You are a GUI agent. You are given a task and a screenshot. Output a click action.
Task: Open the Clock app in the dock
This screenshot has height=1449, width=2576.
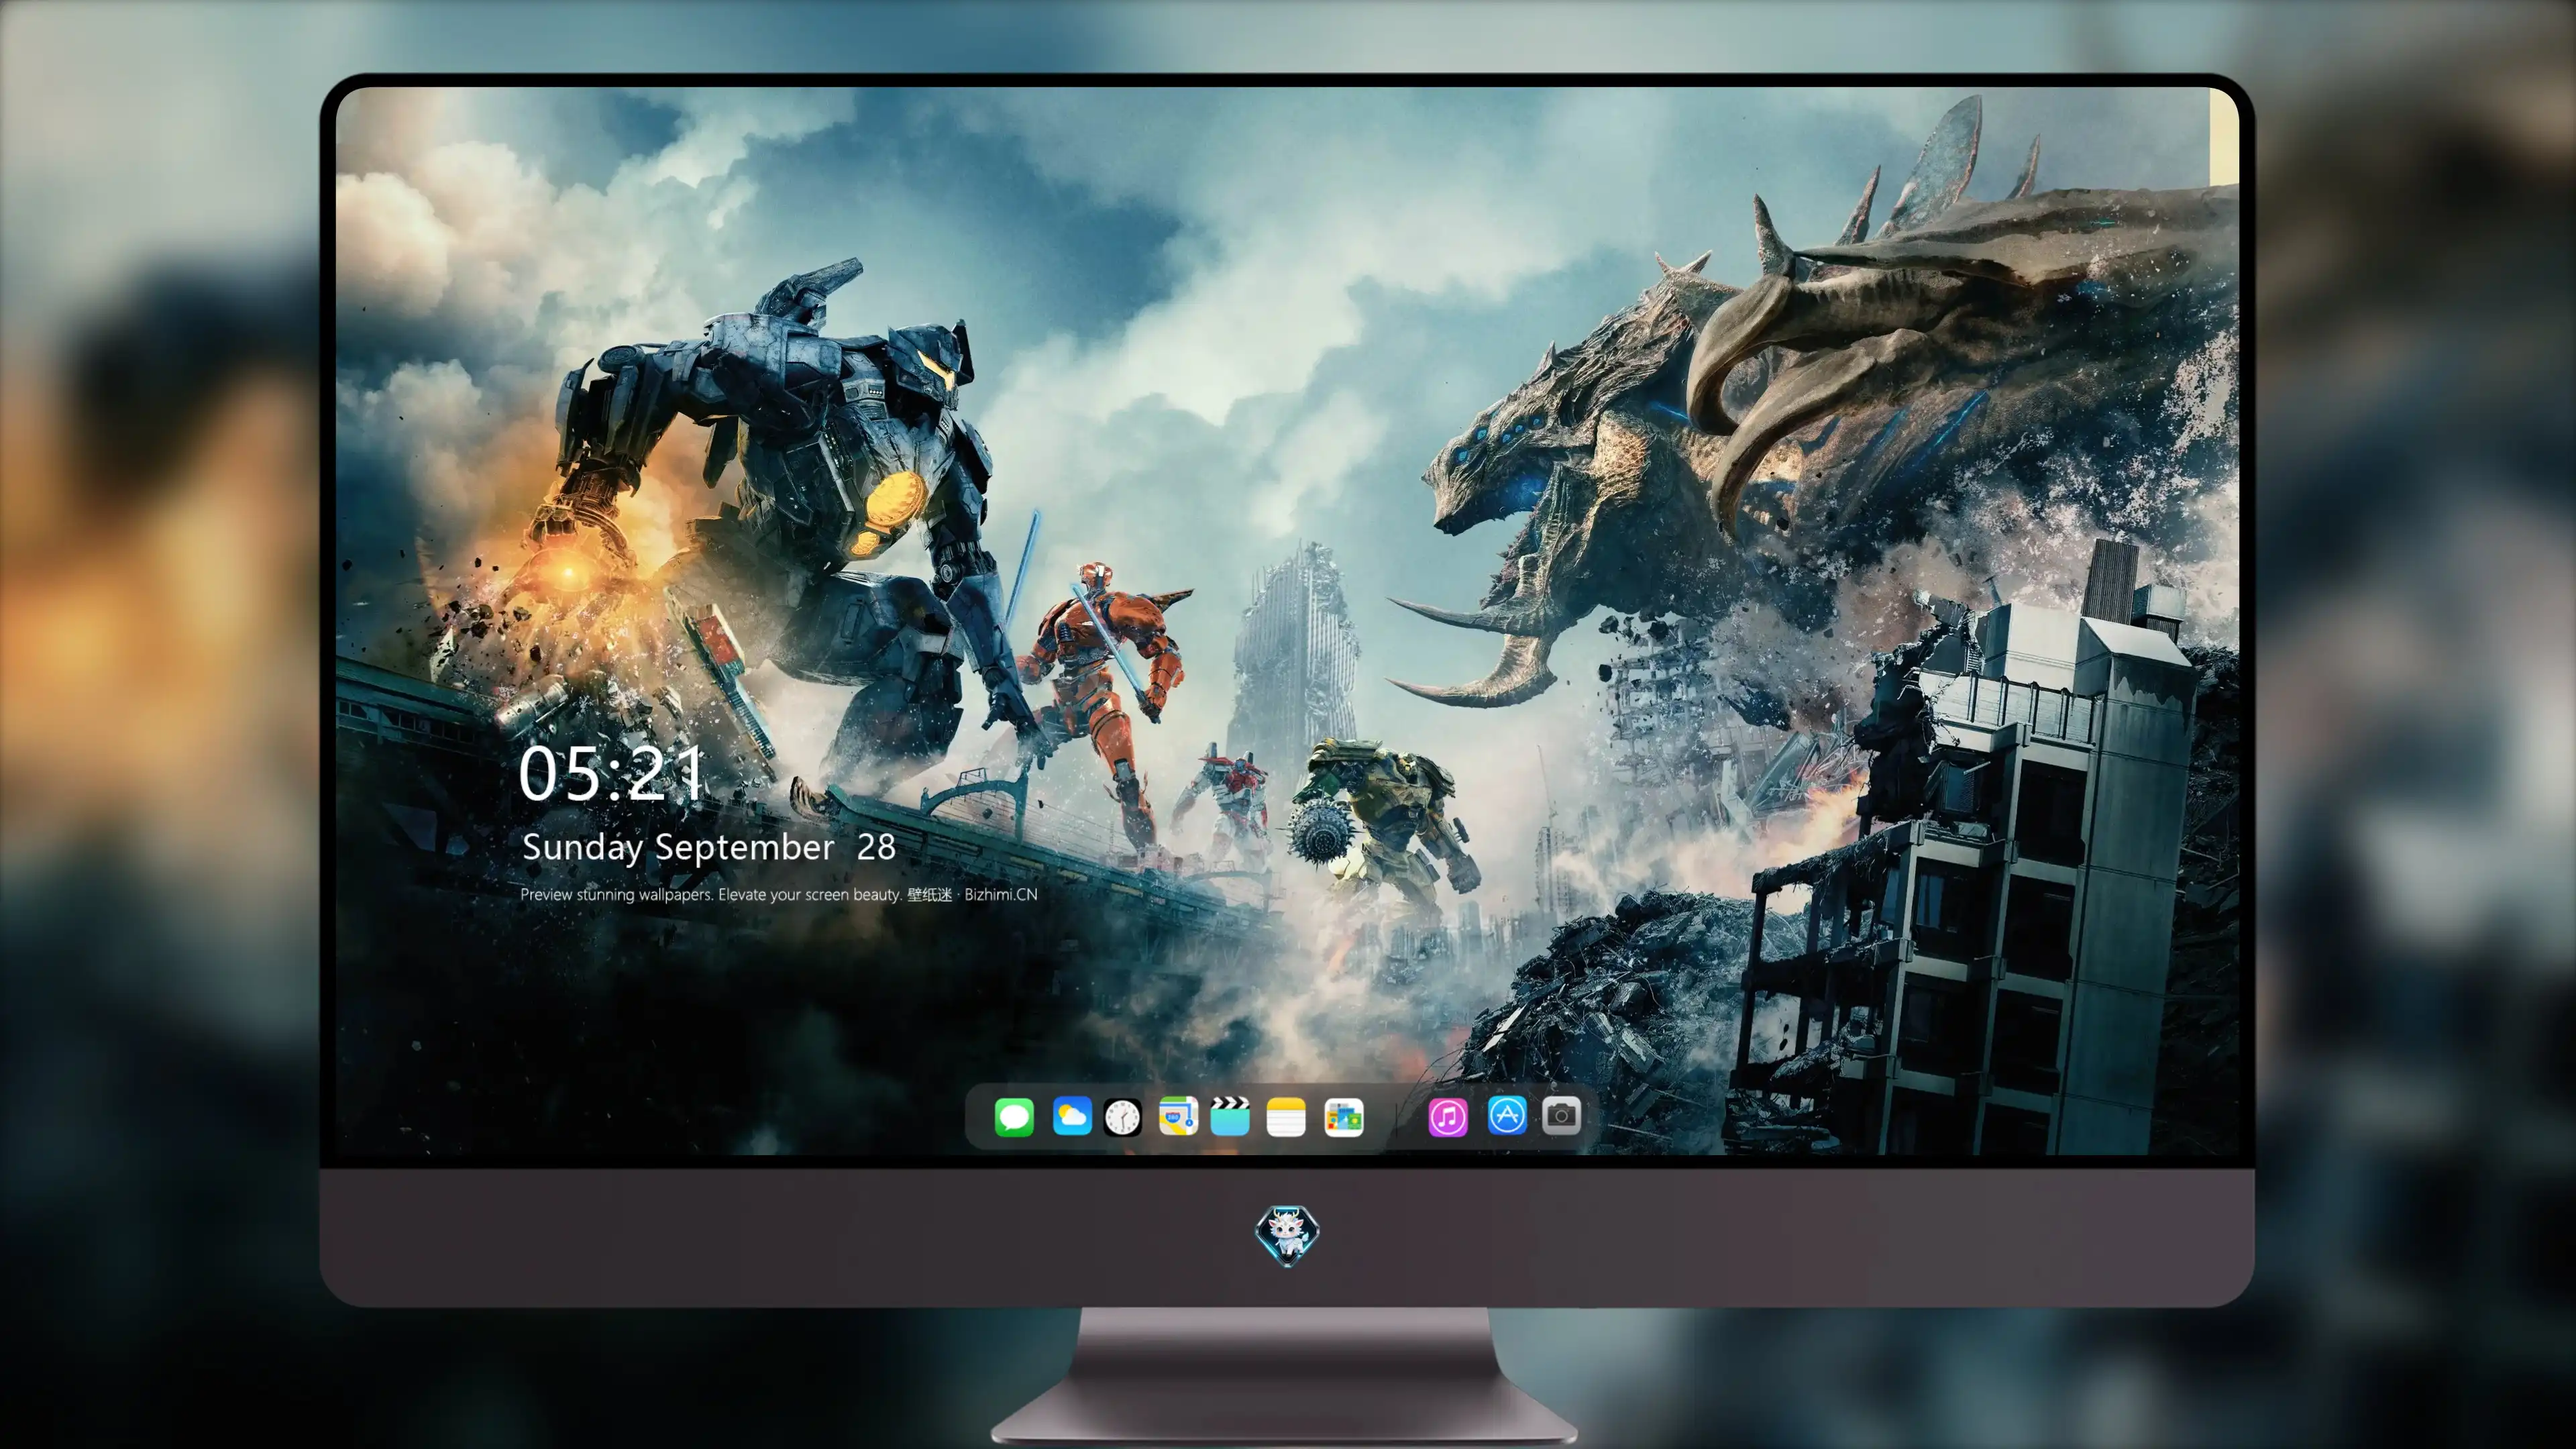click(x=1122, y=1117)
